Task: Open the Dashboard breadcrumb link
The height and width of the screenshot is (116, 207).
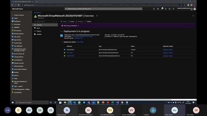Action: (x=38, y=13)
